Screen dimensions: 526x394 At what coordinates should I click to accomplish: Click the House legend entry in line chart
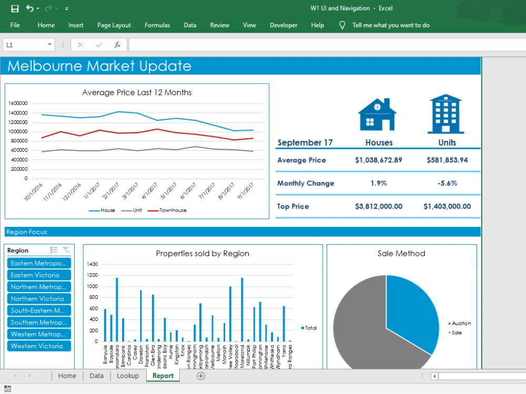[x=102, y=211]
